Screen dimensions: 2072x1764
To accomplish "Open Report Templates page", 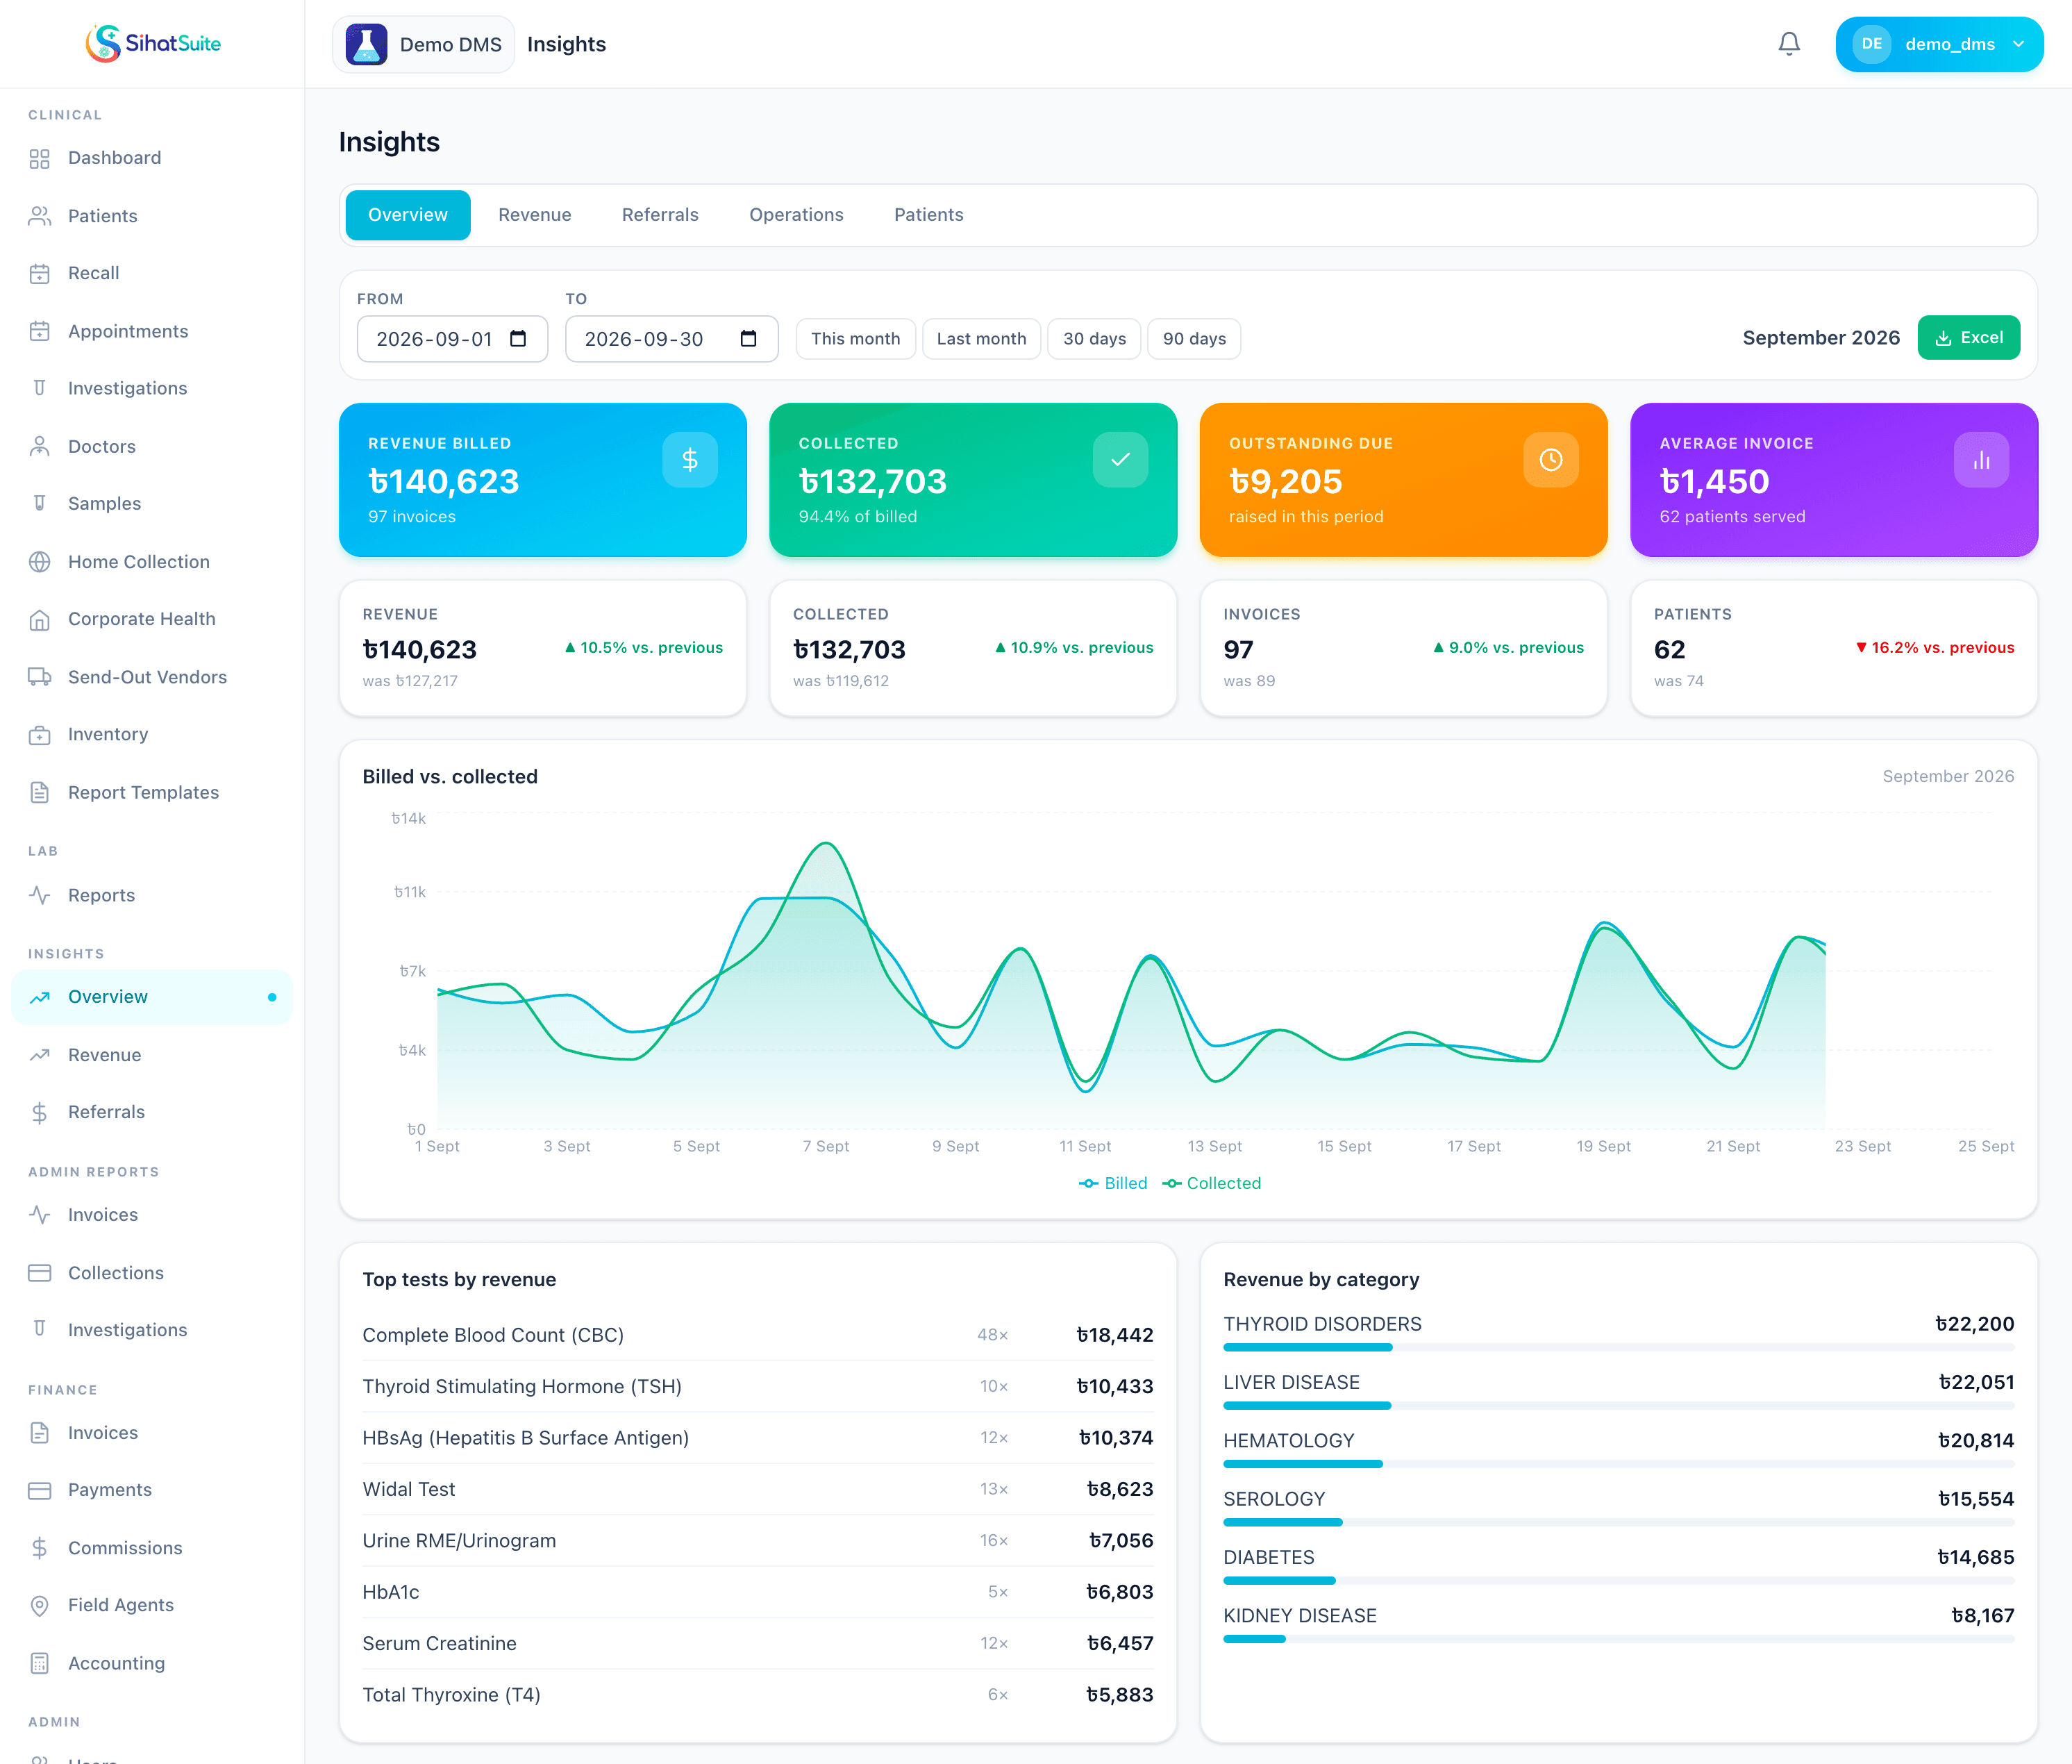I will [x=152, y=792].
